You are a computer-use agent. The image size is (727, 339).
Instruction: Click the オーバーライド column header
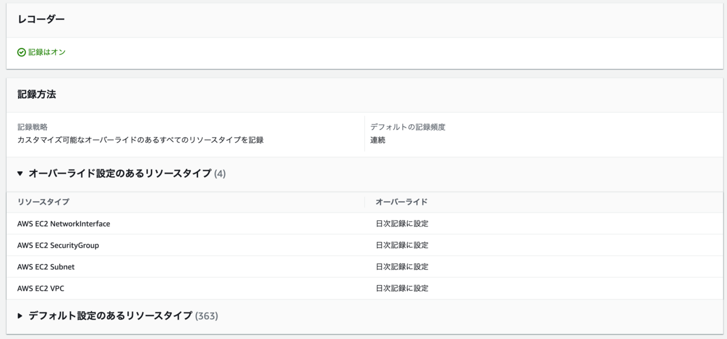401,202
